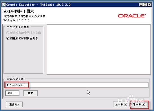Minimize the Oracle Installer window
154x111 pixels.
[141, 4]
